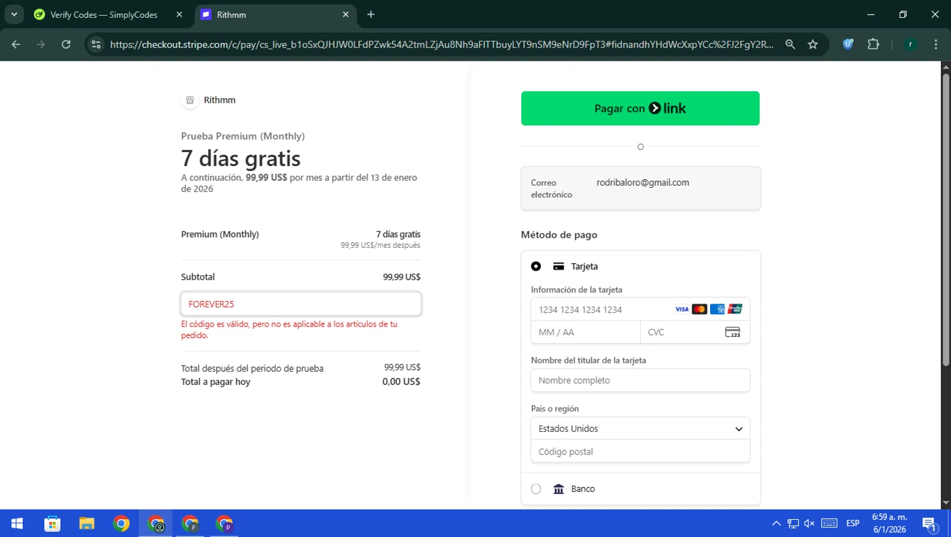This screenshot has width=951, height=537.
Task: Click the red coupon error message
Action: click(289, 330)
